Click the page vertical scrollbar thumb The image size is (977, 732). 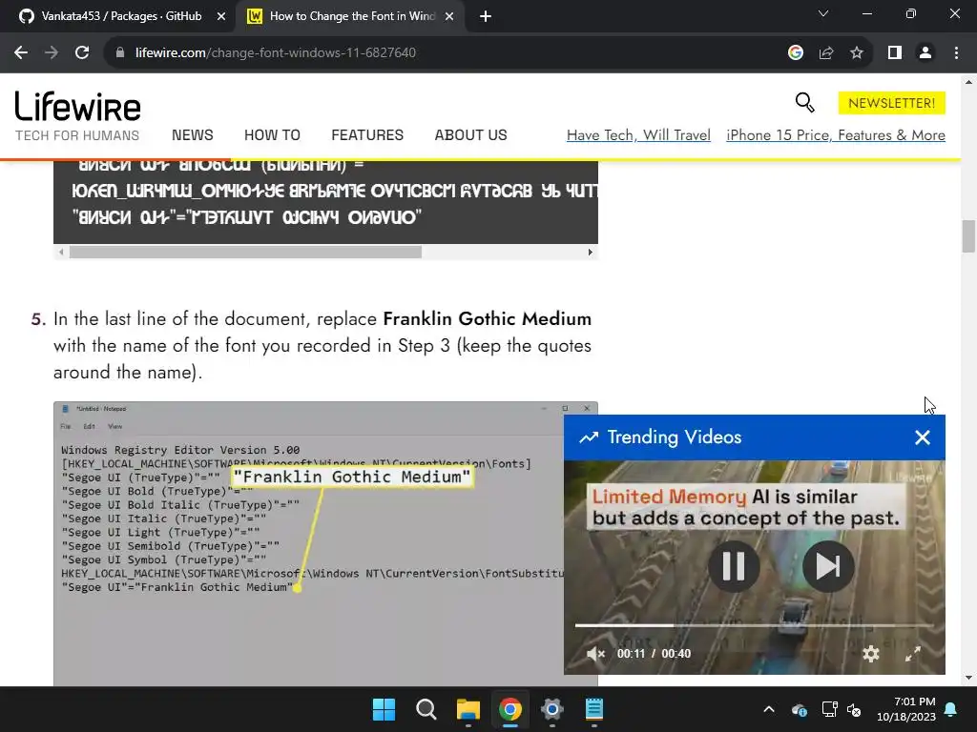968,236
